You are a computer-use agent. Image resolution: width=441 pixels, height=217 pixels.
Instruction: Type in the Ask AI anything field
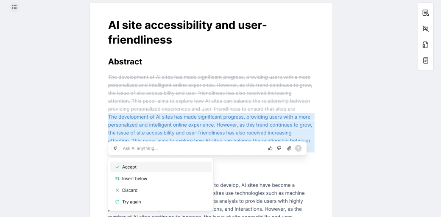click(x=191, y=148)
